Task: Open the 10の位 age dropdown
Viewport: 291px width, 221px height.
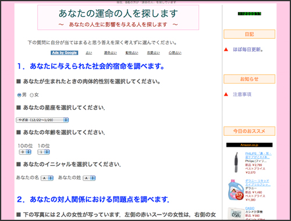Action: coord(25,152)
